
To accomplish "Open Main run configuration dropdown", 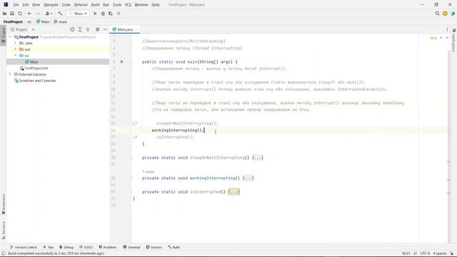I will (x=78, y=14).
